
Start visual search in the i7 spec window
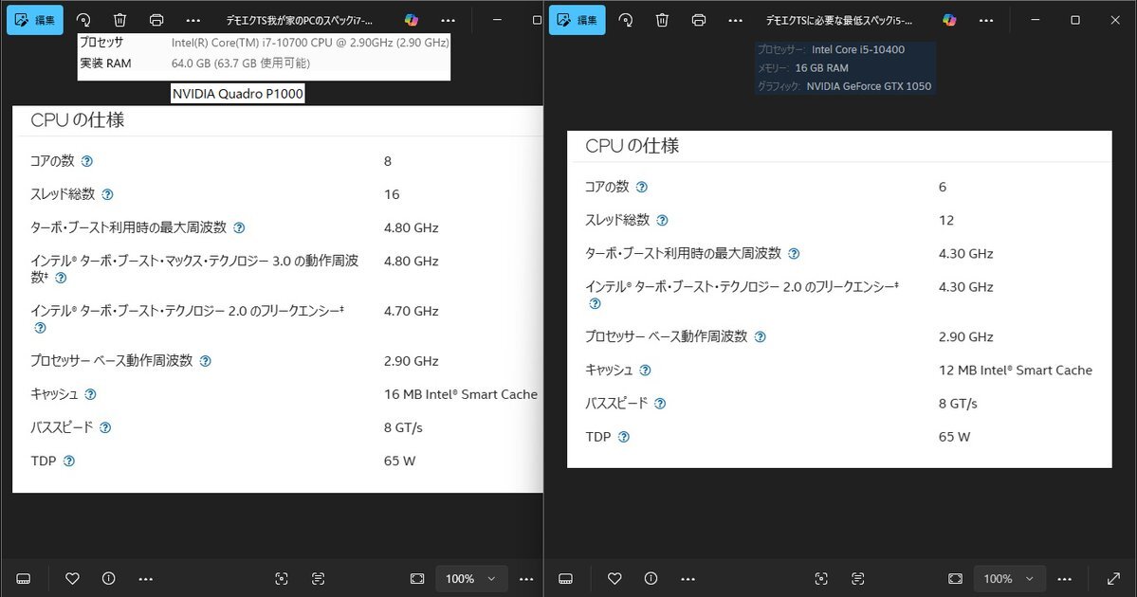pyautogui.click(x=282, y=578)
